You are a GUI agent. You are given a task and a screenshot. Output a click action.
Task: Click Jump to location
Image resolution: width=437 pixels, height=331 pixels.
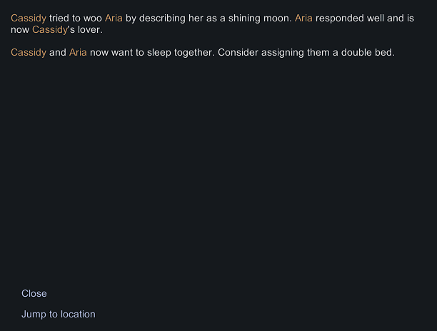click(59, 314)
